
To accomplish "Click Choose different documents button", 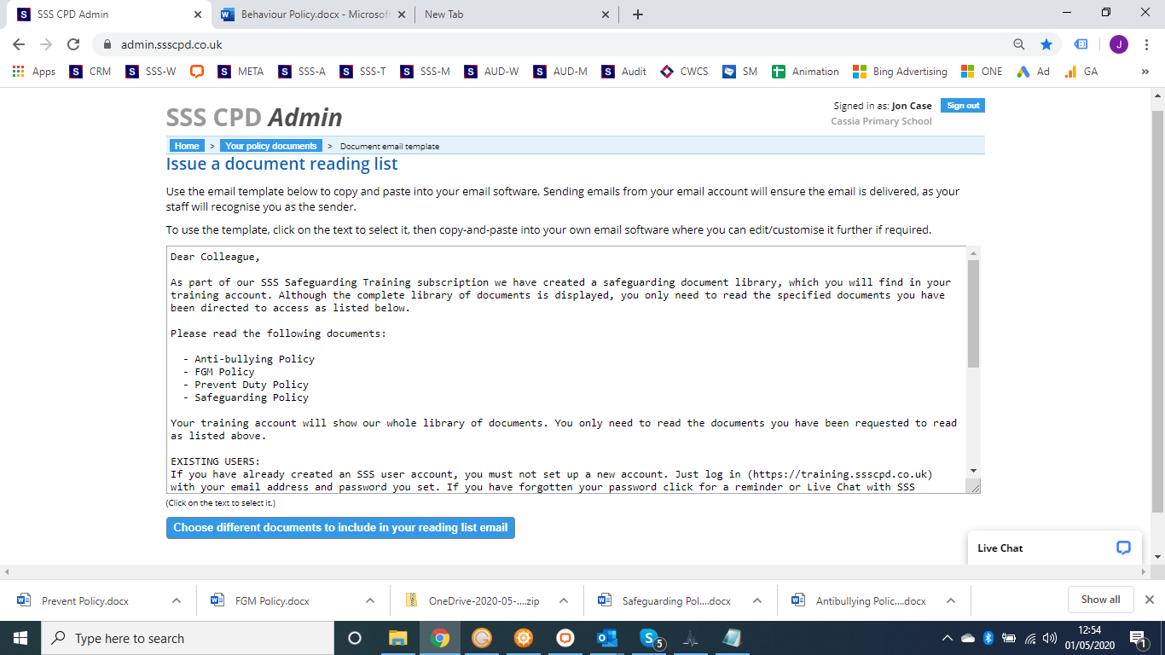I will point(340,528).
